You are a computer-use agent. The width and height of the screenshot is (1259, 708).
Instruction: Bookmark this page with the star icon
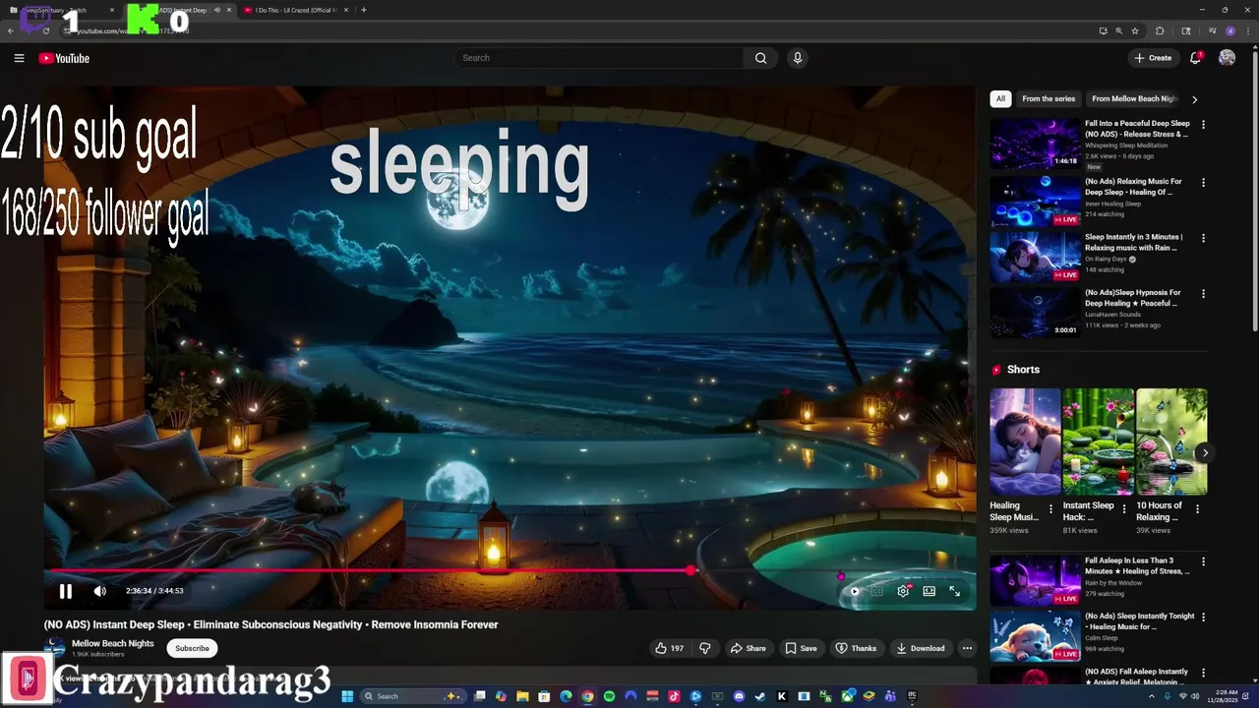[x=1135, y=30]
